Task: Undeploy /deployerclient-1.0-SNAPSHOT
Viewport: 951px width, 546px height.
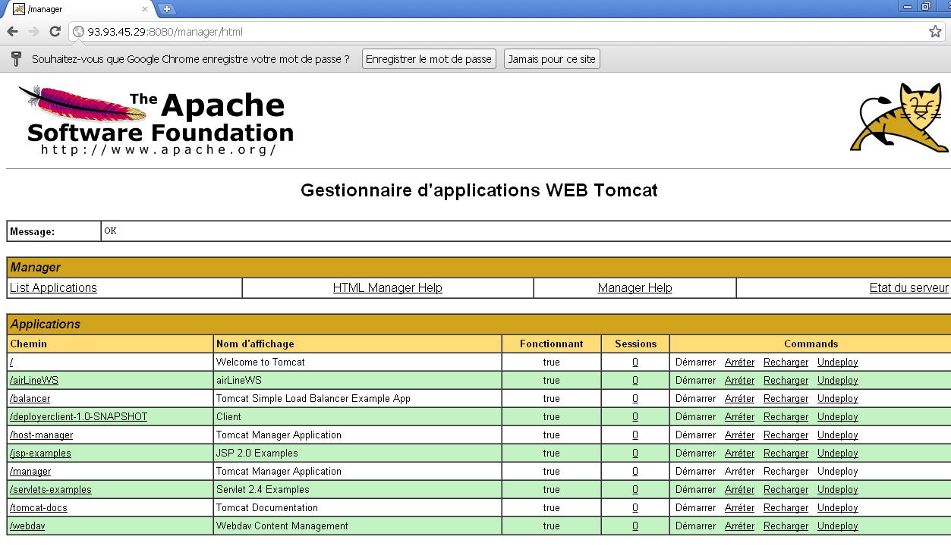Action: (837, 417)
